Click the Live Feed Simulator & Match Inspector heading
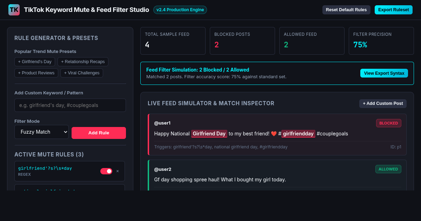The height and width of the screenshot is (221, 421). point(211,103)
